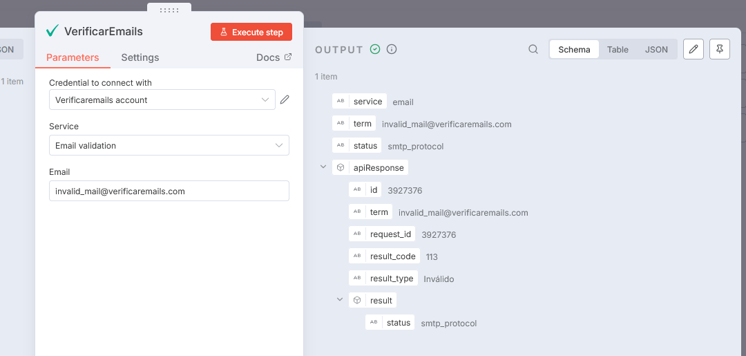Click the green VerificarEmails checkmark logo
Image resolution: width=746 pixels, height=356 pixels.
(x=52, y=31)
